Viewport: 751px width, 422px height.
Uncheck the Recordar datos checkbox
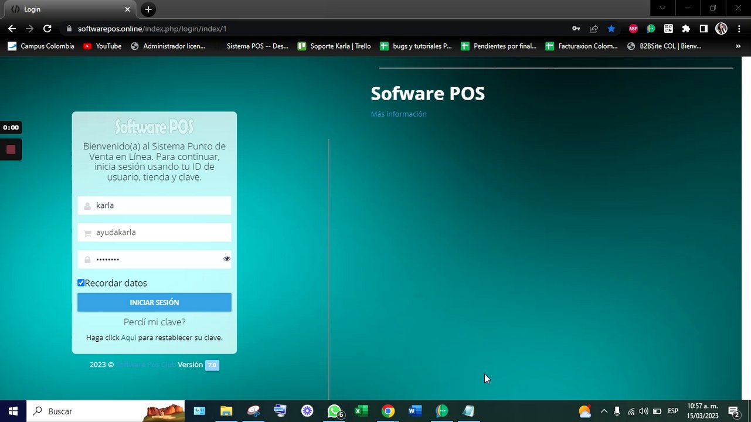coord(81,283)
